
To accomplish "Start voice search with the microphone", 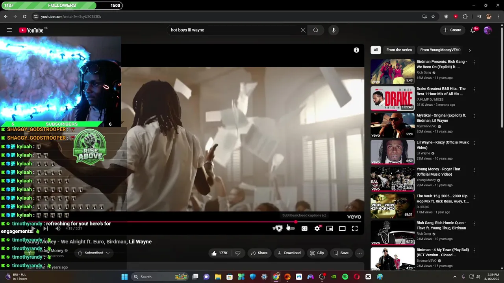I will 334,30.
